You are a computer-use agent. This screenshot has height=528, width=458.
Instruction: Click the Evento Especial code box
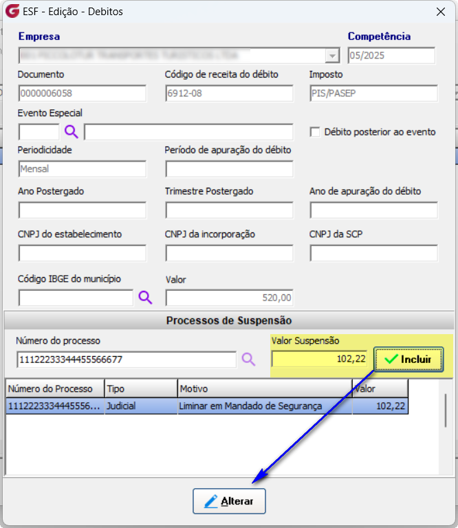point(39,132)
